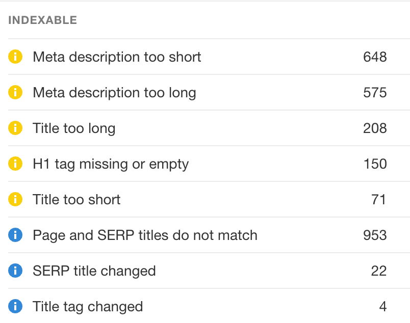
Task: Click the blue info icon next to Title tag changed
Action: [15, 307]
